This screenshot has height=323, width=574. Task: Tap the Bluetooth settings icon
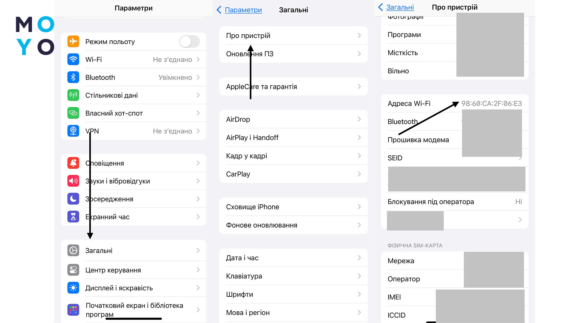point(76,77)
